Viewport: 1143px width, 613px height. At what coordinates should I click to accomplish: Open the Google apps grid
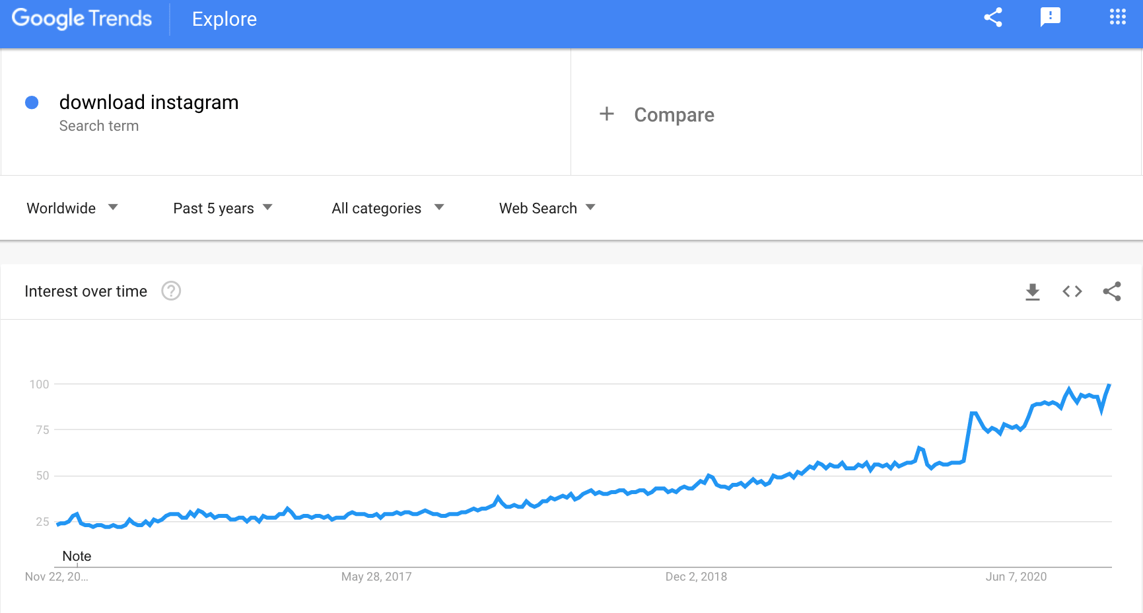coord(1117,17)
